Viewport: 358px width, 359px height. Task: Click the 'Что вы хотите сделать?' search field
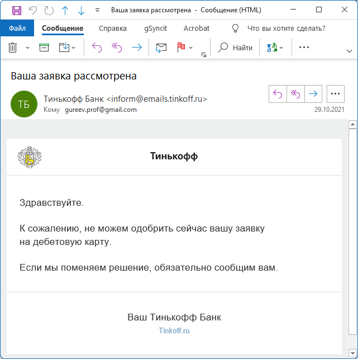pos(286,28)
